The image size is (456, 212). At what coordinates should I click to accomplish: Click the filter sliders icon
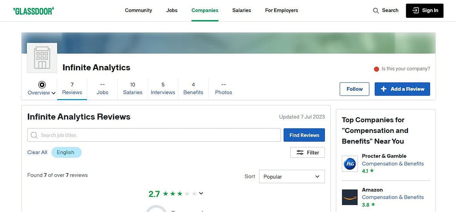coord(300,152)
